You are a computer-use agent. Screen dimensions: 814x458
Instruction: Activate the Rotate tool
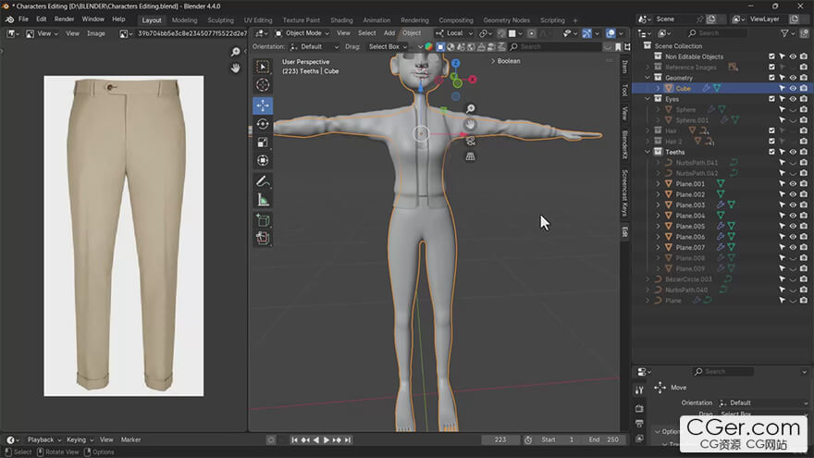click(263, 124)
